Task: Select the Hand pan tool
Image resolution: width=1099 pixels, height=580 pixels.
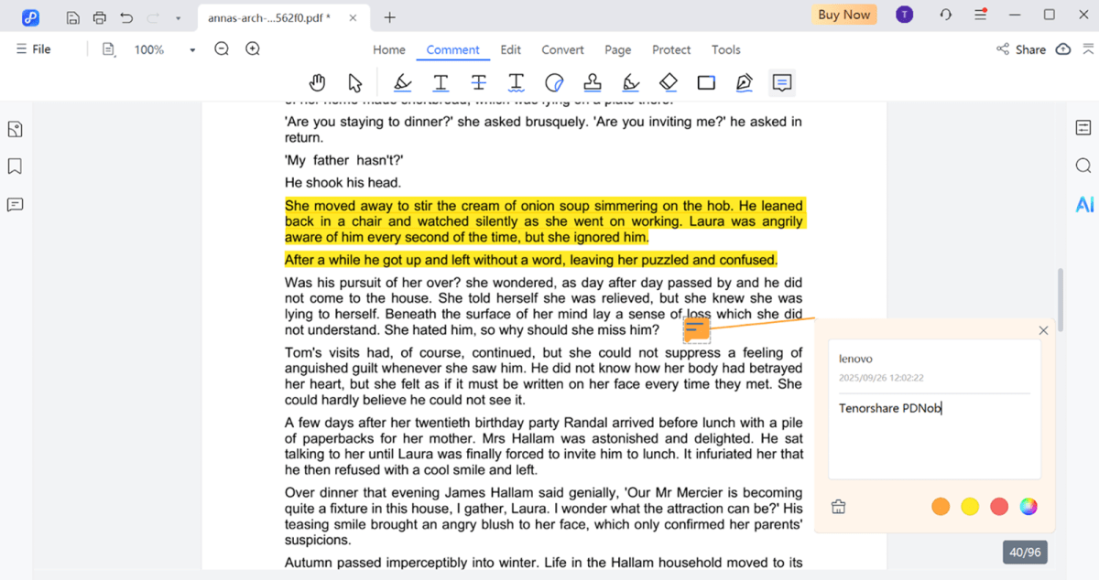Action: coord(317,82)
